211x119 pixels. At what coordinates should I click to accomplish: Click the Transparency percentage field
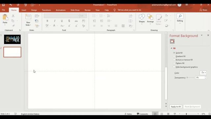point(200,78)
